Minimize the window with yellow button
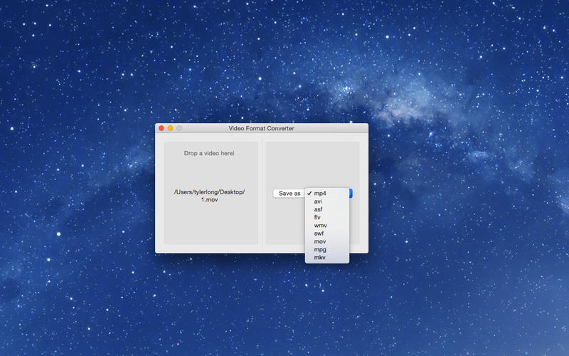Viewport: 569px width, 356px height. click(x=171, y=128)
